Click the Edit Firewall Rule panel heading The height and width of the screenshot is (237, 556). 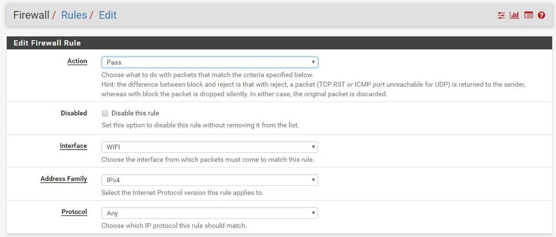[x=47, y=43]
